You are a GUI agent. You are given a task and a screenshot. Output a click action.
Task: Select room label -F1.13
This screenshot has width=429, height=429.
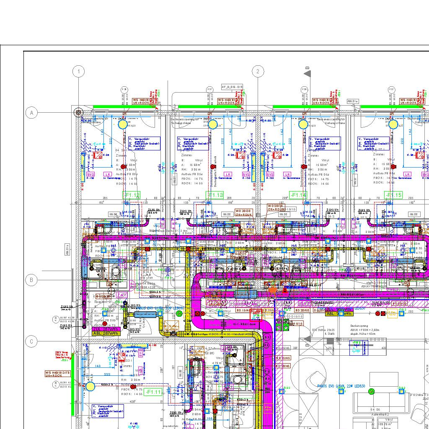click(215, 195)
